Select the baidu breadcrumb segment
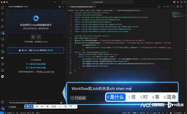The height and width of the screenshot is (114, 187). pos(99,10)
